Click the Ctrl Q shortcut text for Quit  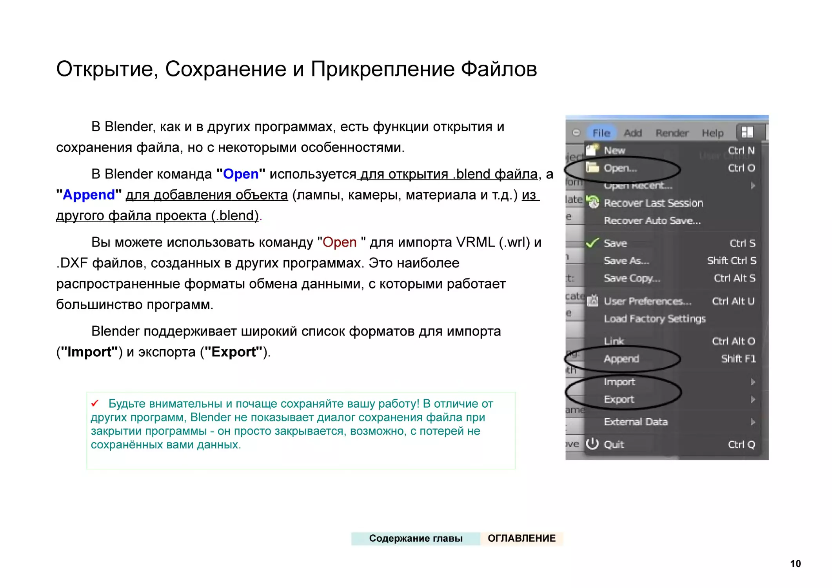click(x=741, y=445)
